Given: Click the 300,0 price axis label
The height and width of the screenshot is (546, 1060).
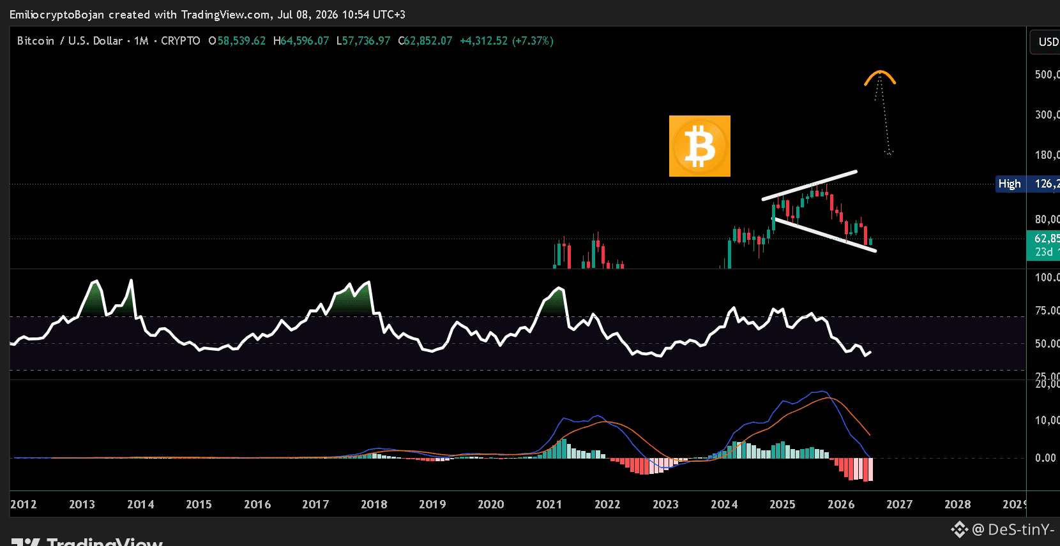Looking at the screenshot, I should 1047,115.
